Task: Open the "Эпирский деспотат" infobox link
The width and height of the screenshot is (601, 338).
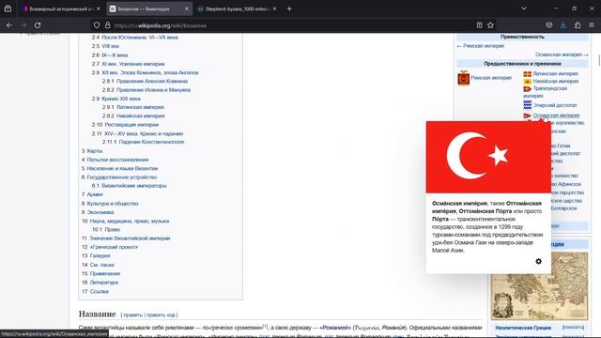Action: [x=555, y=105]
